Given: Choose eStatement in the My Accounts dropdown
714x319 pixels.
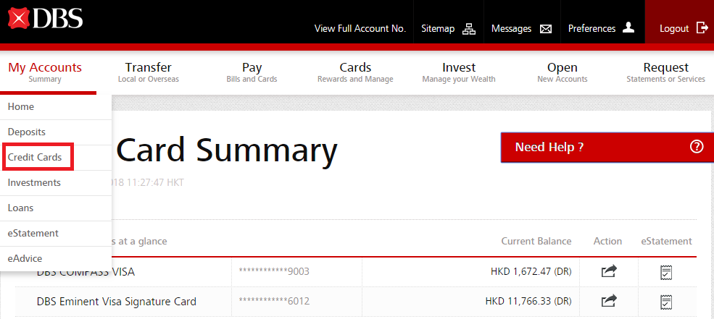Looking at the screenshot, I should pyautogui.click(x=33, y=233).
